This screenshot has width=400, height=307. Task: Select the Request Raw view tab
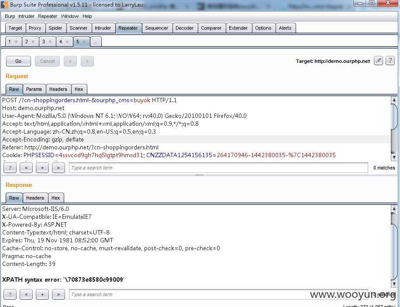coord(14,90)
